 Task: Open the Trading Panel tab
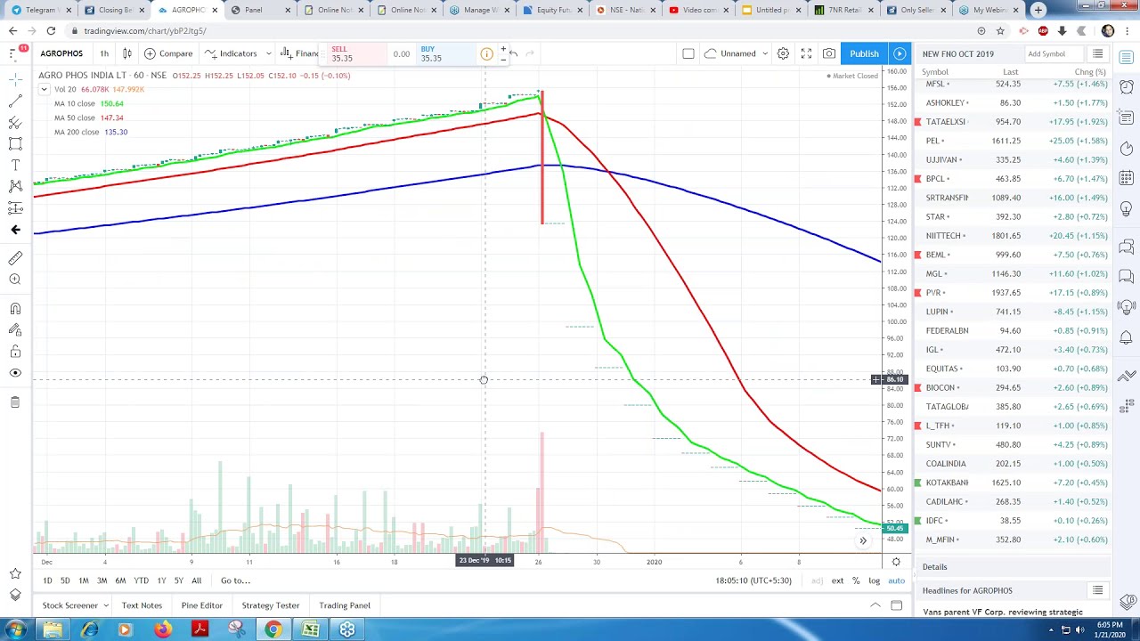[345, 605]
